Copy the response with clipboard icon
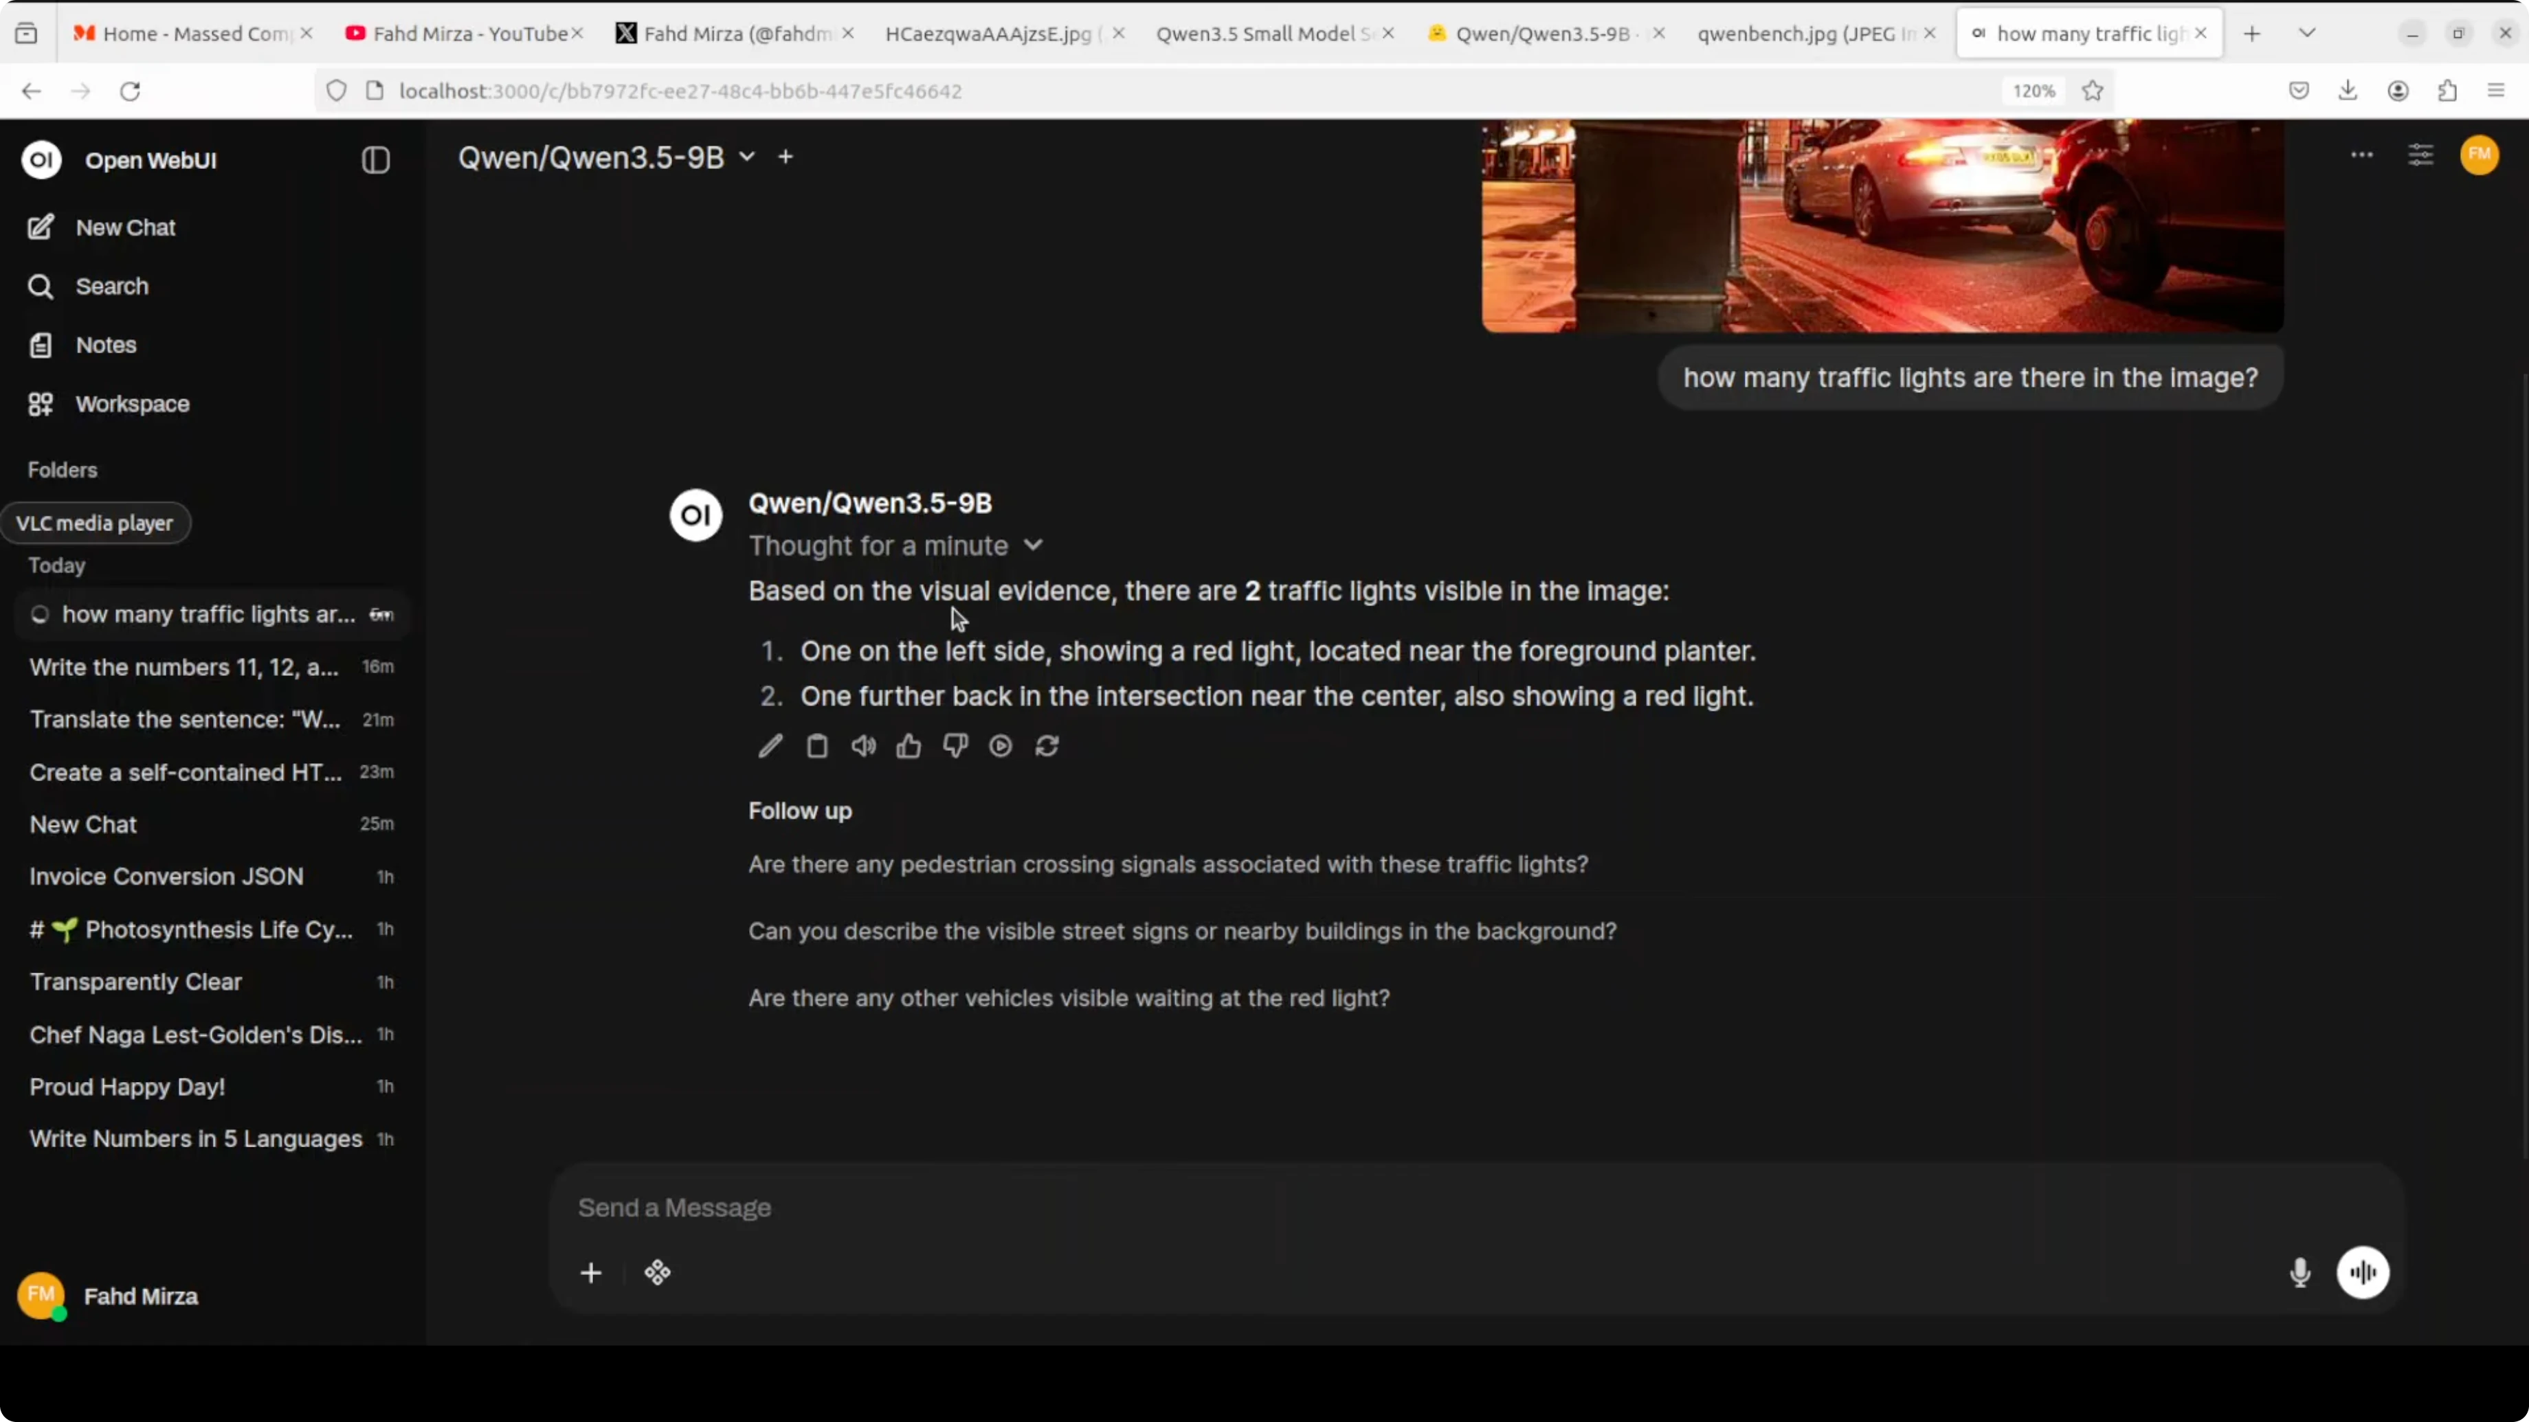Image resolution: width=2529 pixels, height=1422 pixels. [817, 747]
